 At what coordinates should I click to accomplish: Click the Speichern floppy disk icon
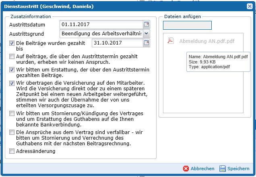(x=223, y=169)
